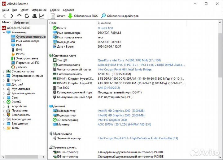The image size is (223, 160).
Task: Open the Сервис menu
Action: [x=55, y=10]
